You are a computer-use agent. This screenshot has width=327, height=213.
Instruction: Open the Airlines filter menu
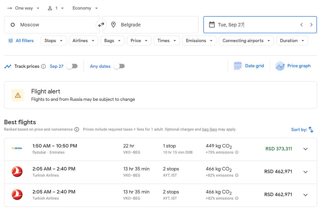click(x=83, y=41)
